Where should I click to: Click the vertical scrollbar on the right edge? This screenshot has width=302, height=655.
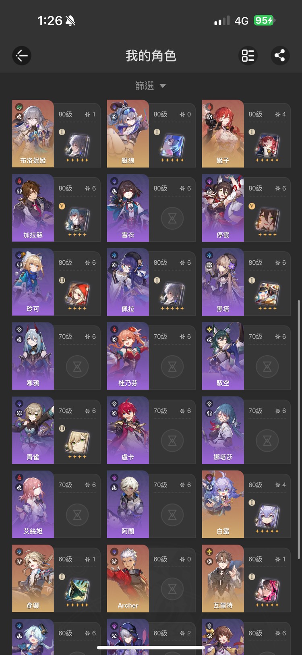tap(298, 429)
